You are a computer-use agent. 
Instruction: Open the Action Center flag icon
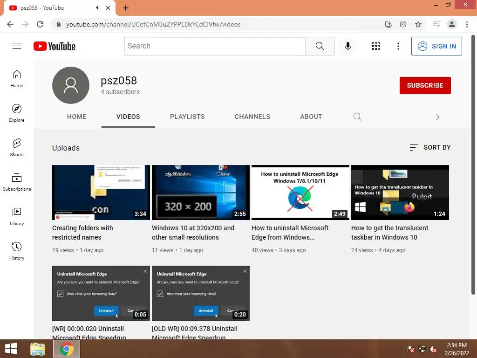[x=411, y=349]
